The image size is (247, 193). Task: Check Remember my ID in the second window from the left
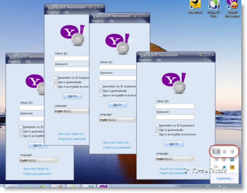56,78
